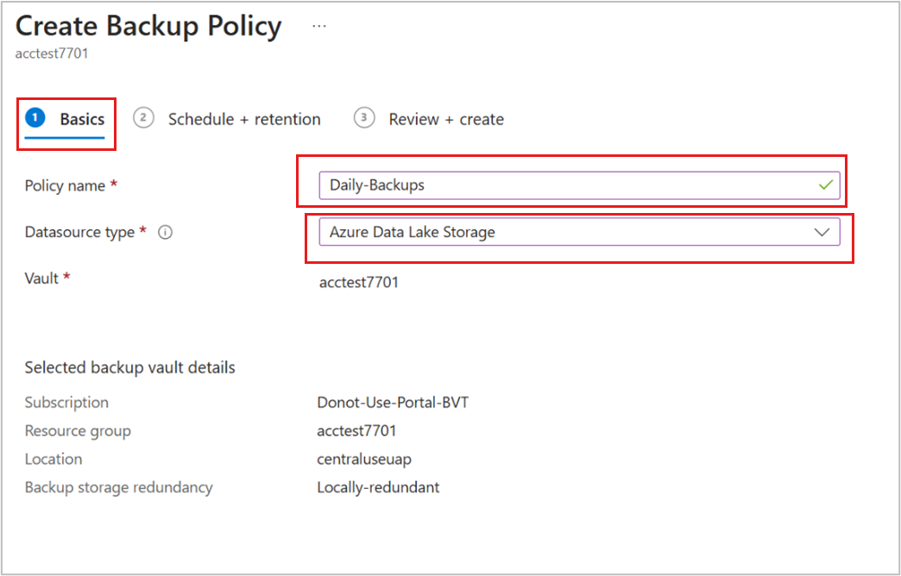The image size is (901, 576).
Task: Click the Vault value acctest7701
Action: pos(358,283)
